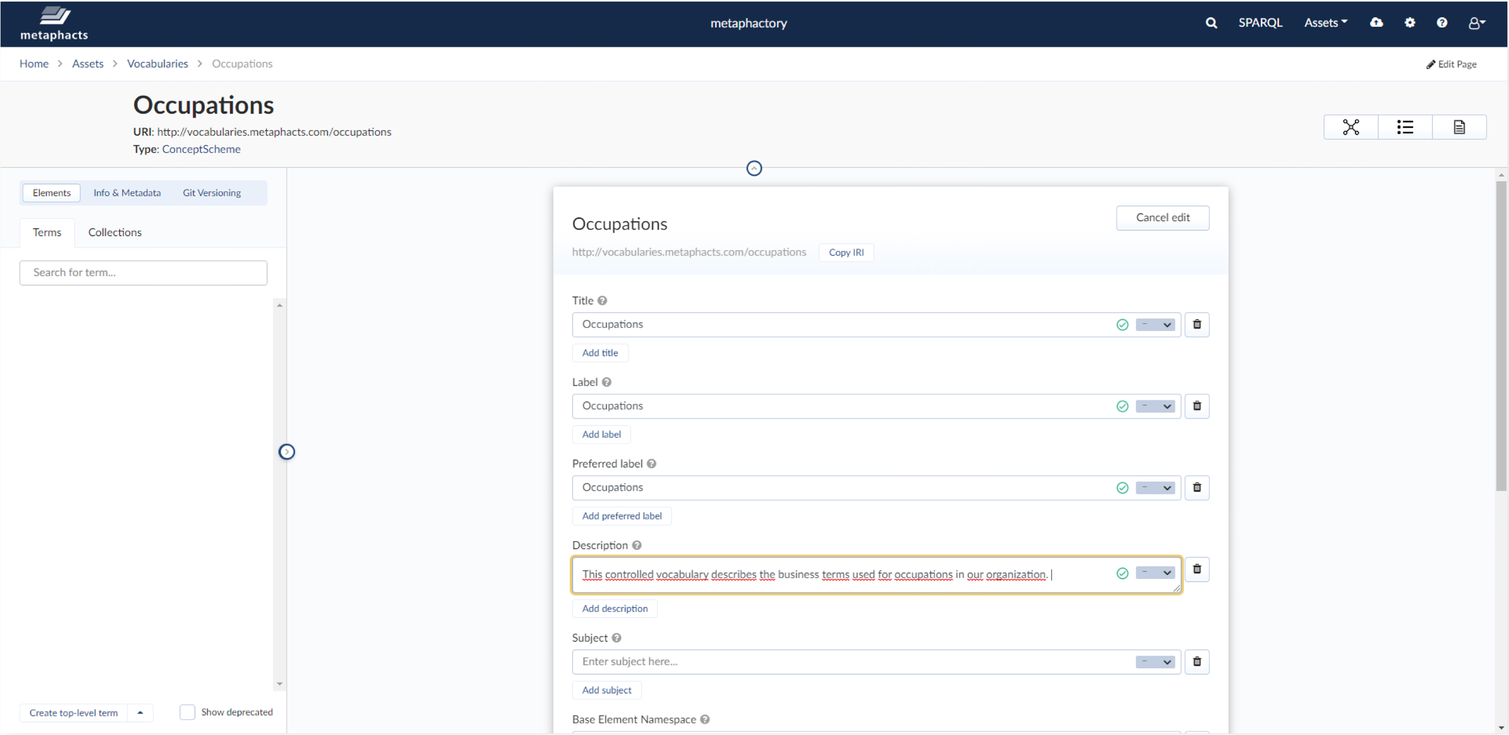This screenshot has width=1509, height=735.
Task: Click help icon next to Description
Action: coord(637,545)
